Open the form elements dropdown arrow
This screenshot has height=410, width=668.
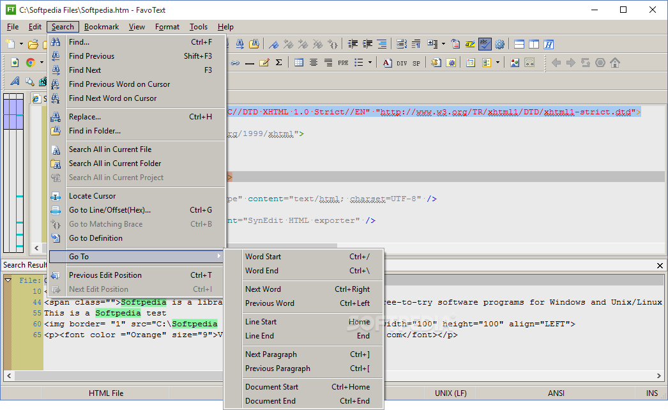point(497,63)
